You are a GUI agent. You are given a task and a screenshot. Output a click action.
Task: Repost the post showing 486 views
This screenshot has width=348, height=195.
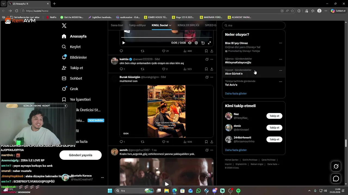click(x=142, y=51)
